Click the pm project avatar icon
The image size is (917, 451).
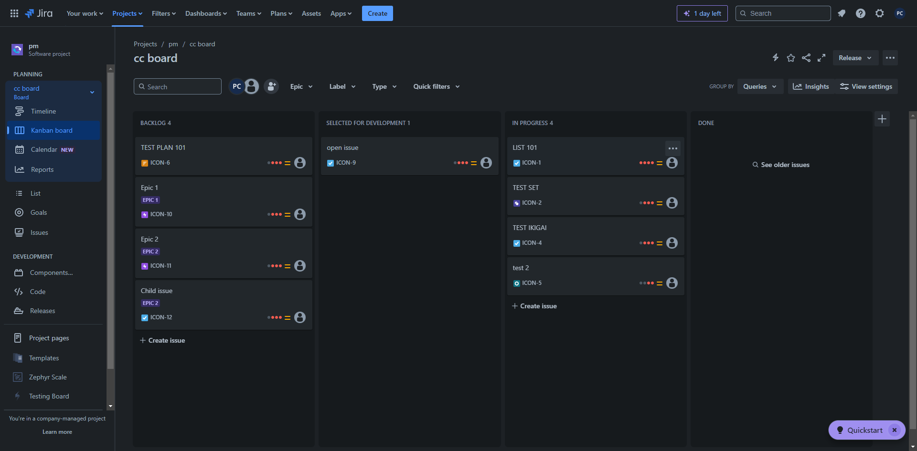(17, 49)
